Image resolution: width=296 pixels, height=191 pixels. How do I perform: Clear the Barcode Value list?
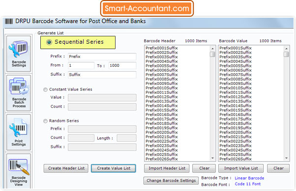coord(278,168)
